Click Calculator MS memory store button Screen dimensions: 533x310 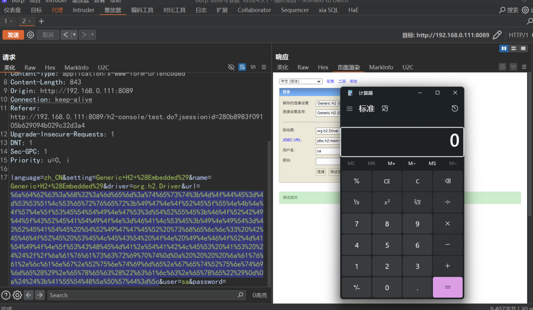point(432,163)
